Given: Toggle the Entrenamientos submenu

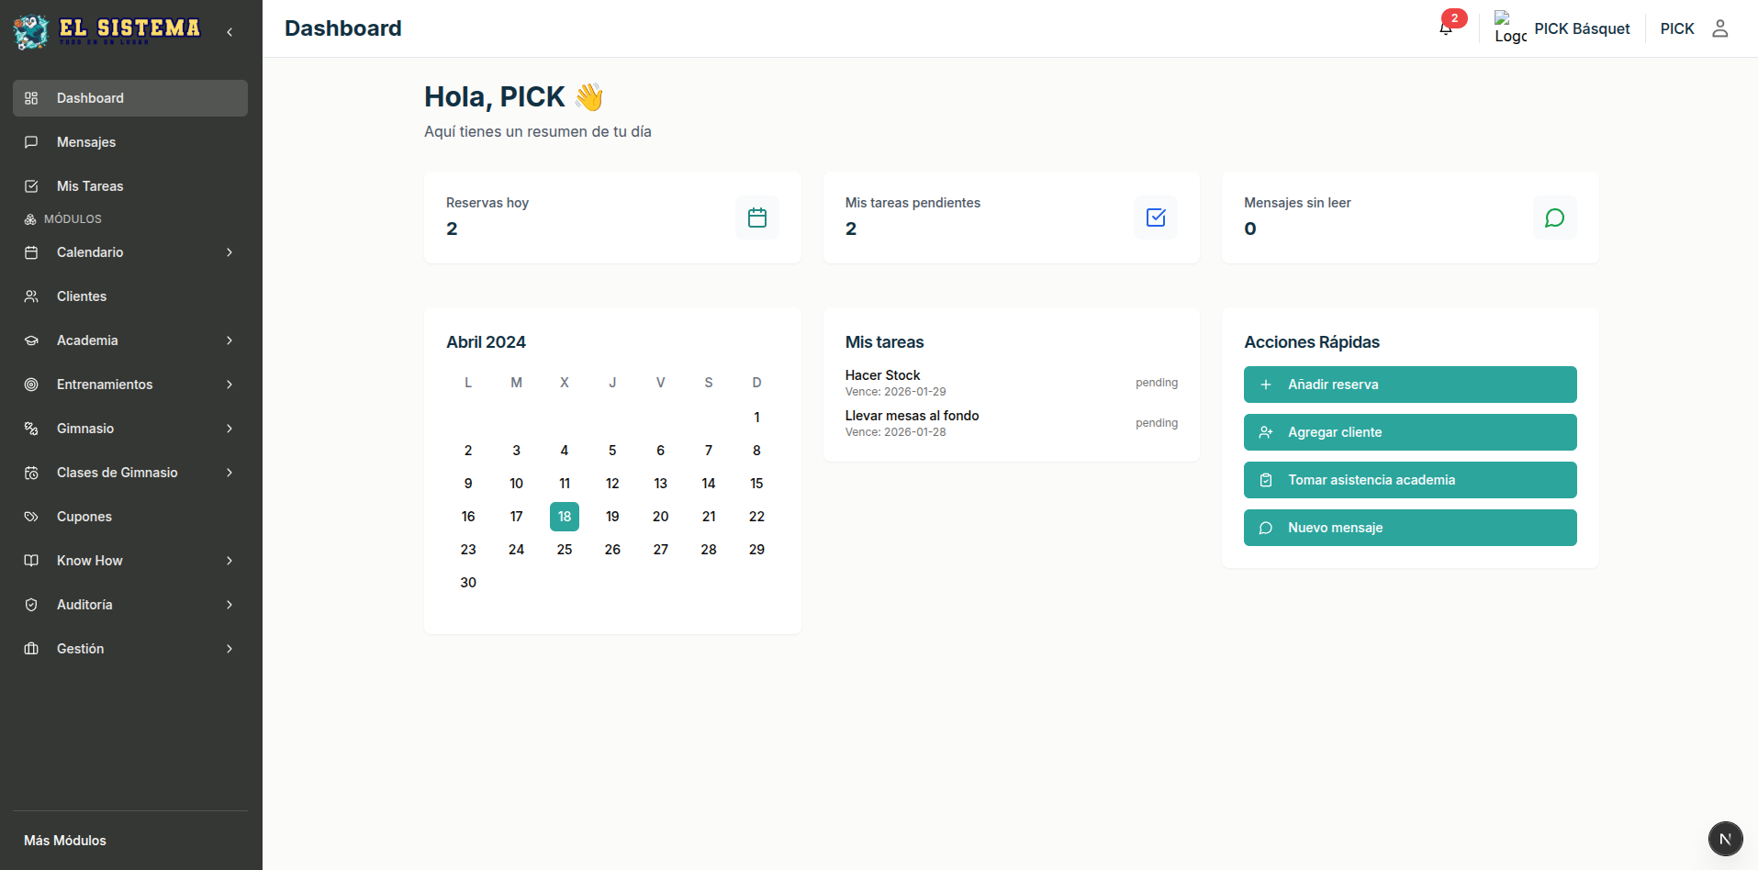Looking at the screenshot, I should (129, 384).
